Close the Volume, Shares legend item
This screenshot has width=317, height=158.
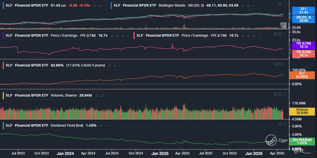click(107, 96)
